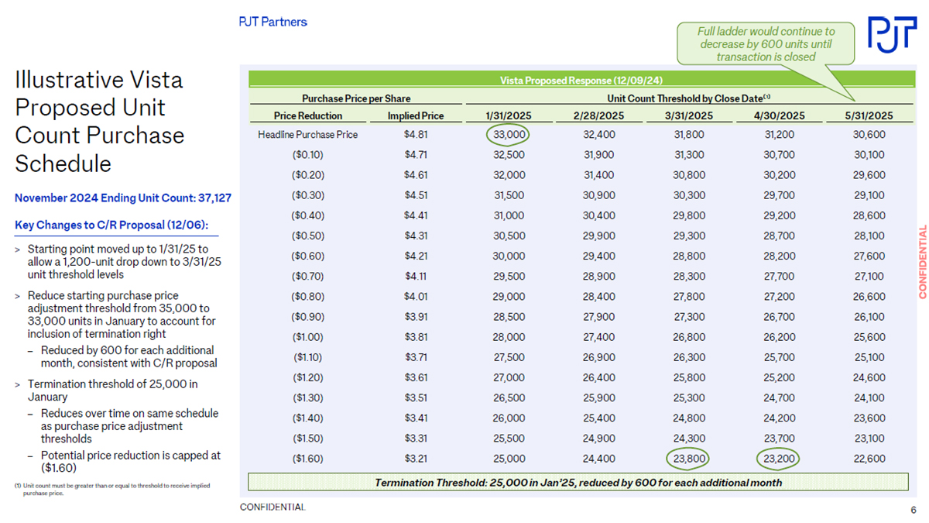Click the slide title Illustrative Vista Proposed Unit Count
929x523 pixels.
[x=101, y=122]
